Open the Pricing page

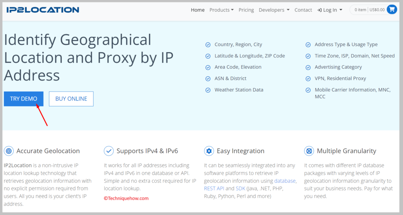click(246, 10)
